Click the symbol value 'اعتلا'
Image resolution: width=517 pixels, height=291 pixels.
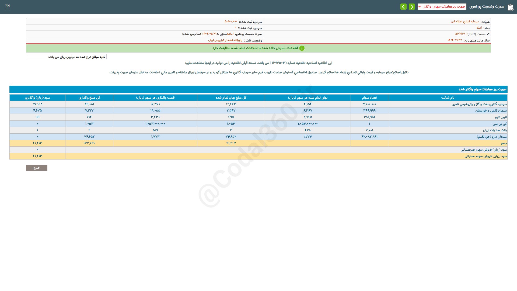479,28
